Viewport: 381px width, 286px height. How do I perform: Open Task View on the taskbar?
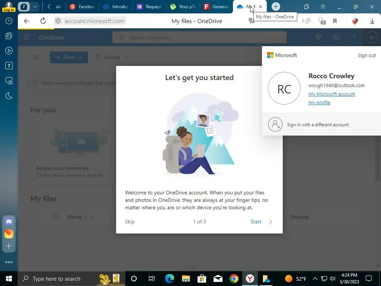(x=152, y=279)
